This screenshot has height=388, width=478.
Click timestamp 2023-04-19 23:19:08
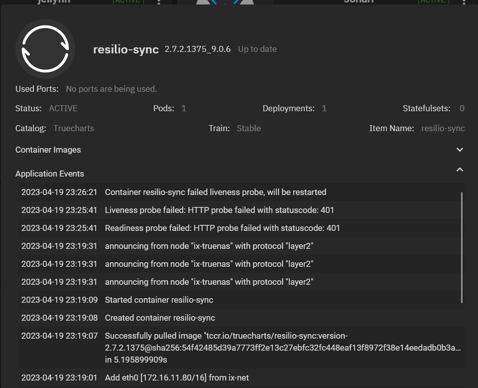[59, 318]
